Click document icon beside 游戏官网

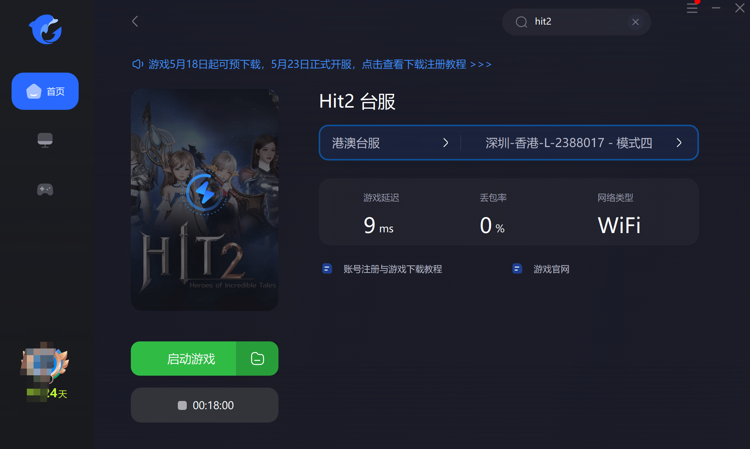[517, 268]
